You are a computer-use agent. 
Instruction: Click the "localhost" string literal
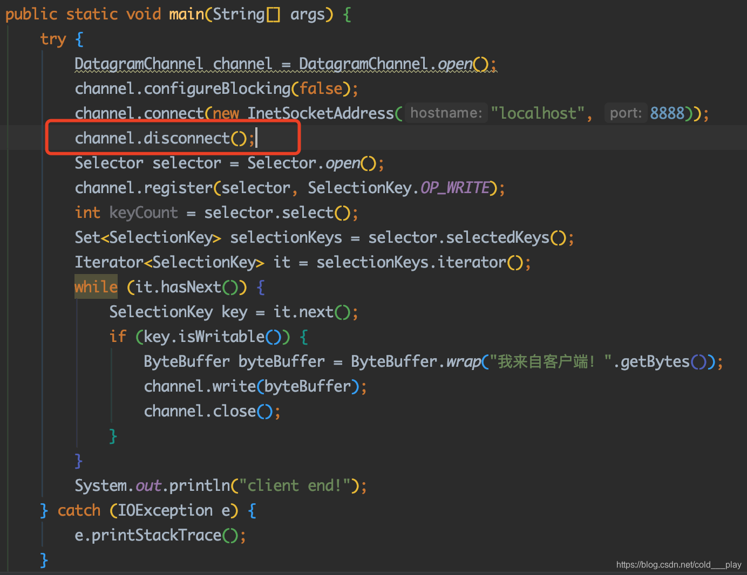pos(538,113)
